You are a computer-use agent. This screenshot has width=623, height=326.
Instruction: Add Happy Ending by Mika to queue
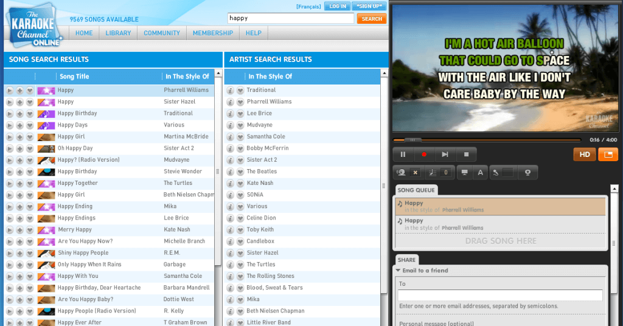click(x=19, y=206)
